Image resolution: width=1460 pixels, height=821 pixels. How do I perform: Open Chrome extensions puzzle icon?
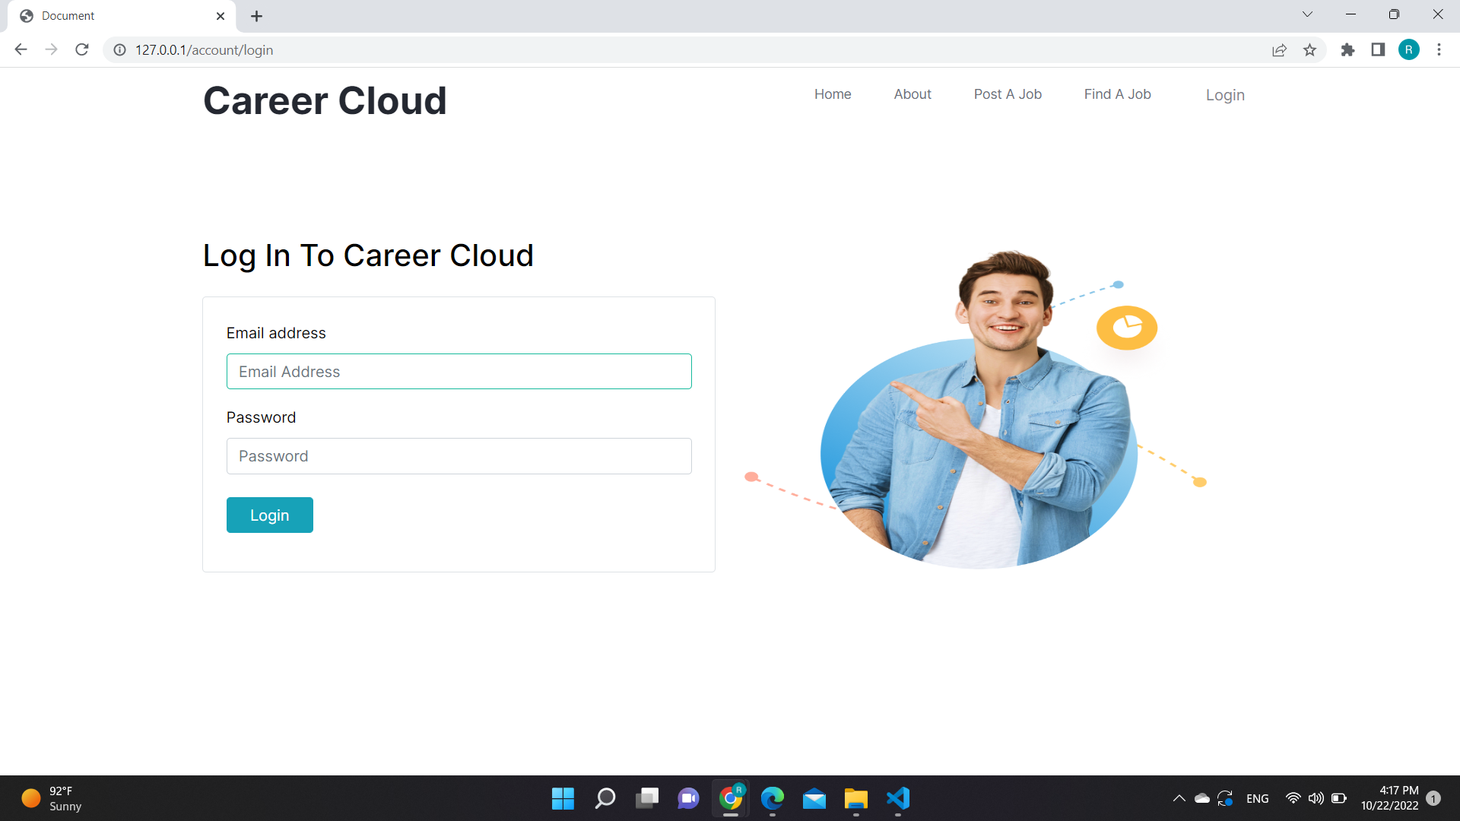point(1348,49)
